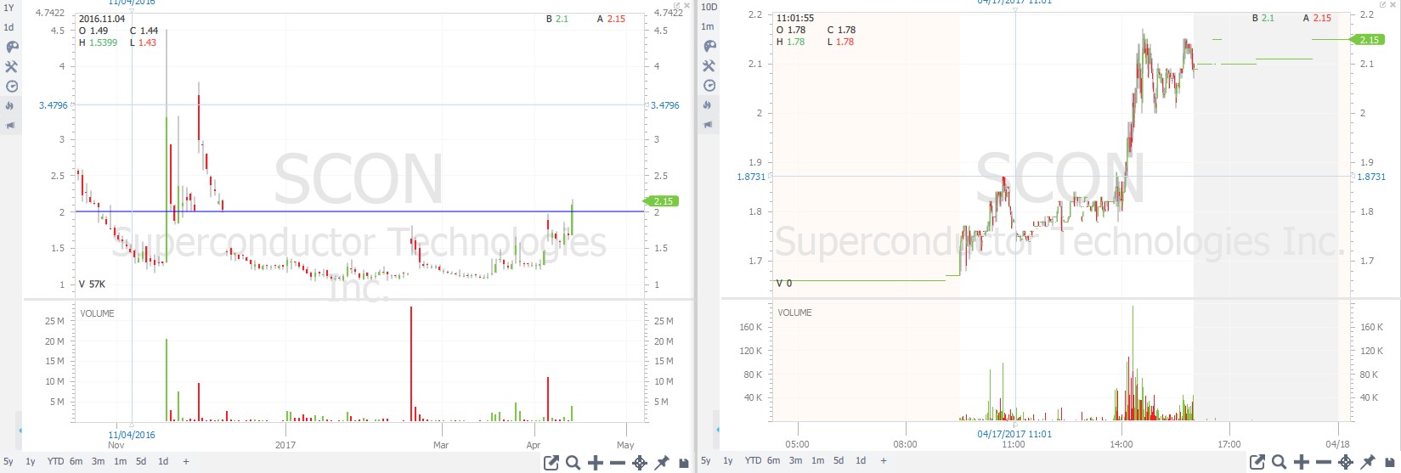
Task: Pop out the left chart via bottom toolbar
Action: point(551,463)
